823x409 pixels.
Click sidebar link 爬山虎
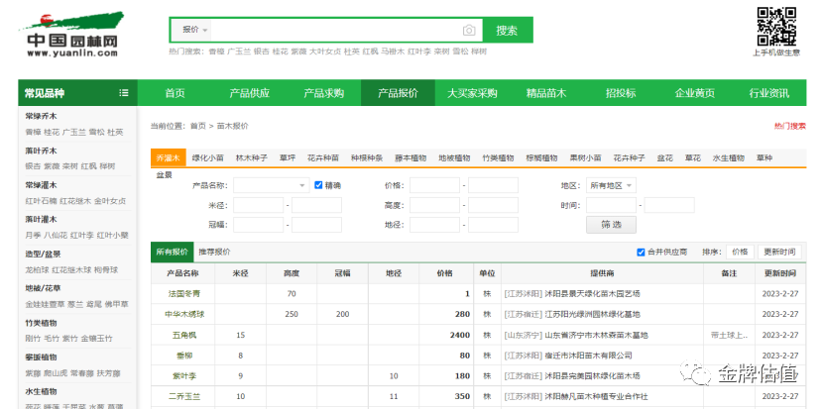coord(56,372)
